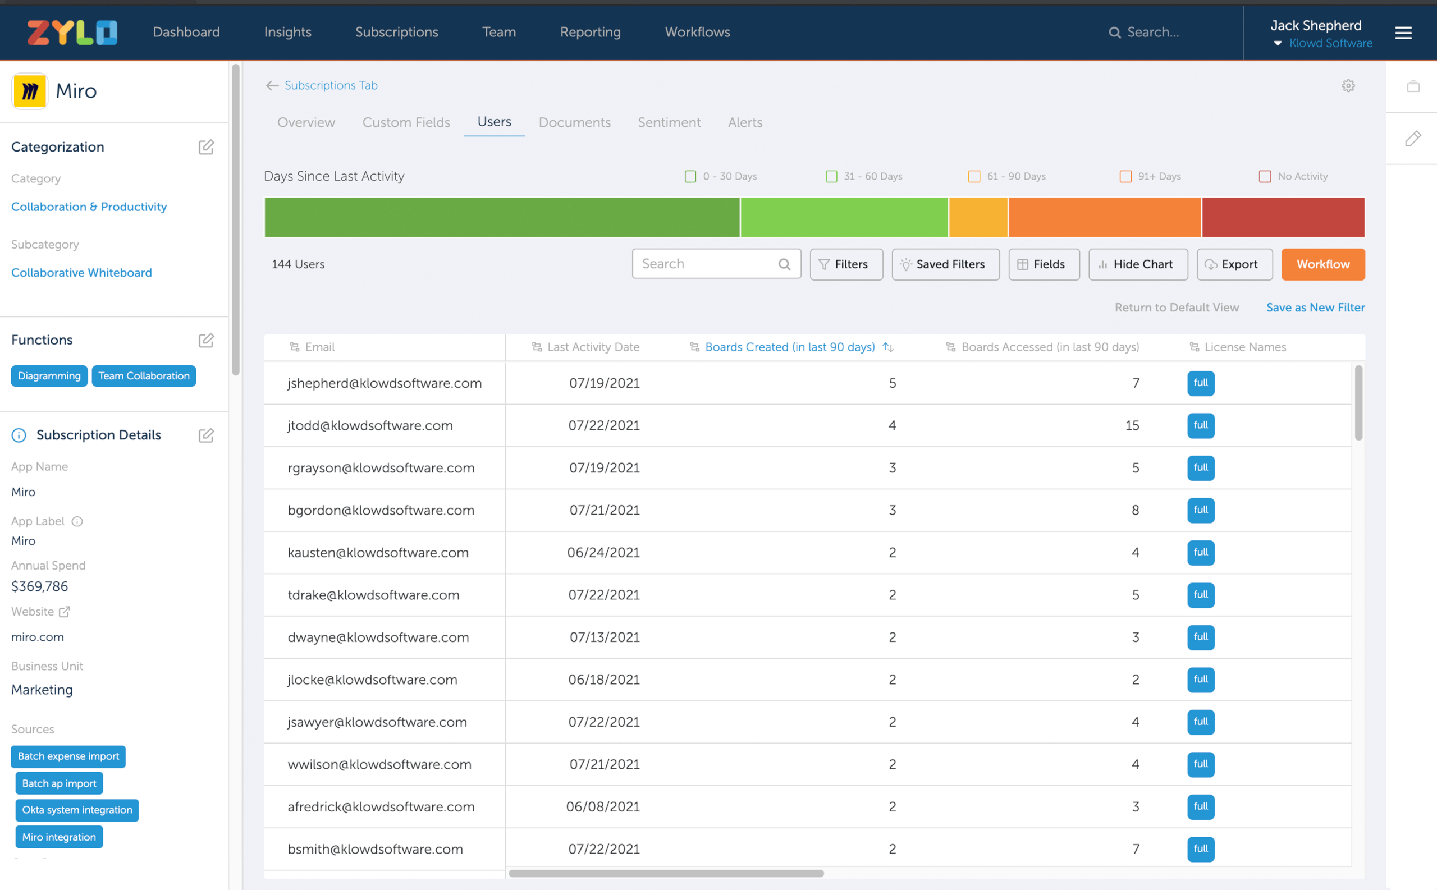1437x890 pixels.
Task: Click Hide Chart button
Action: [1137, 264]
